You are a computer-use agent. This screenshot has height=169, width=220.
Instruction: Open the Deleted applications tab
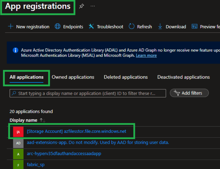(x=126, y=77)
